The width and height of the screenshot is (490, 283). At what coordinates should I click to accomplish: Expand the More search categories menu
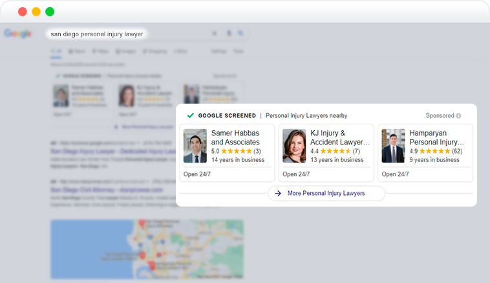(x=181, y=51)
